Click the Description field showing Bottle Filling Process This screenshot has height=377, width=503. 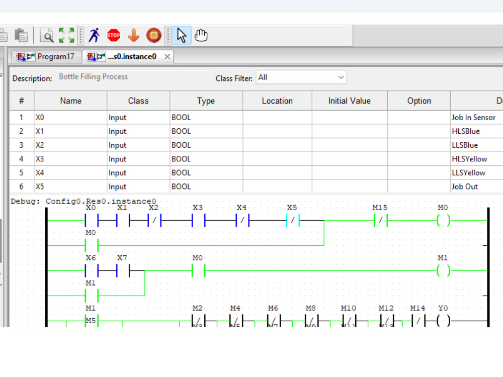133,77
